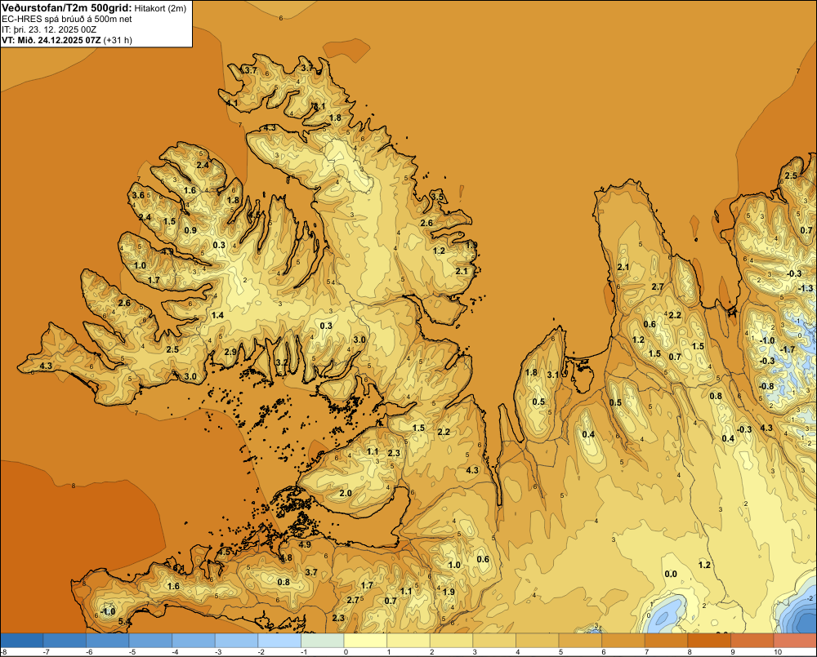Click the legend label '5'
This screenshot has height=657, width=817.
pos(560,652)
